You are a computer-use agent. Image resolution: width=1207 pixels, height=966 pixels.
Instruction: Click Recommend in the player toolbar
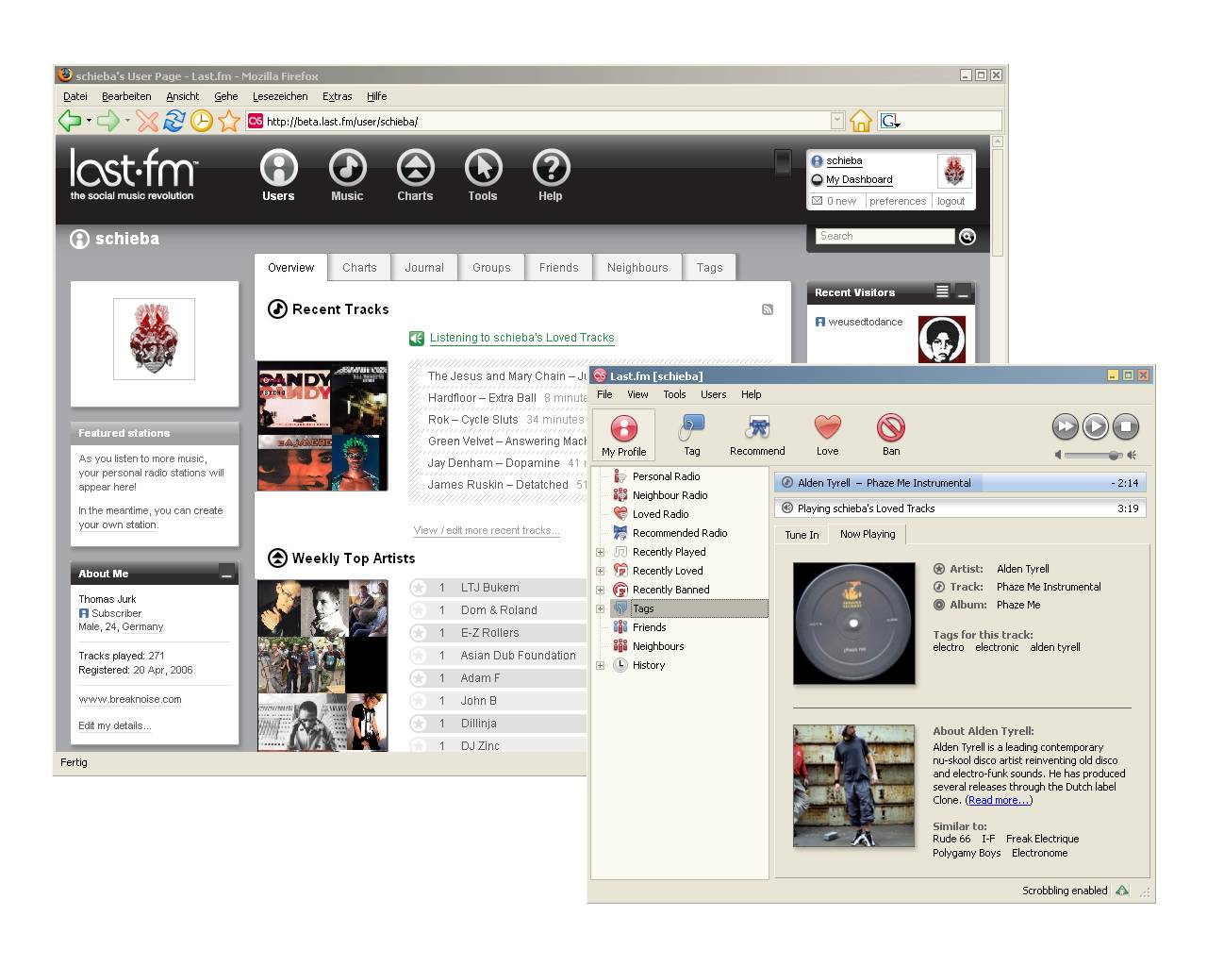click(x=757, y=435)
